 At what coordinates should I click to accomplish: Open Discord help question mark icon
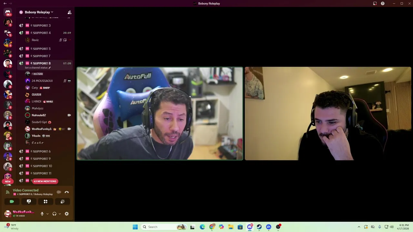383,4
